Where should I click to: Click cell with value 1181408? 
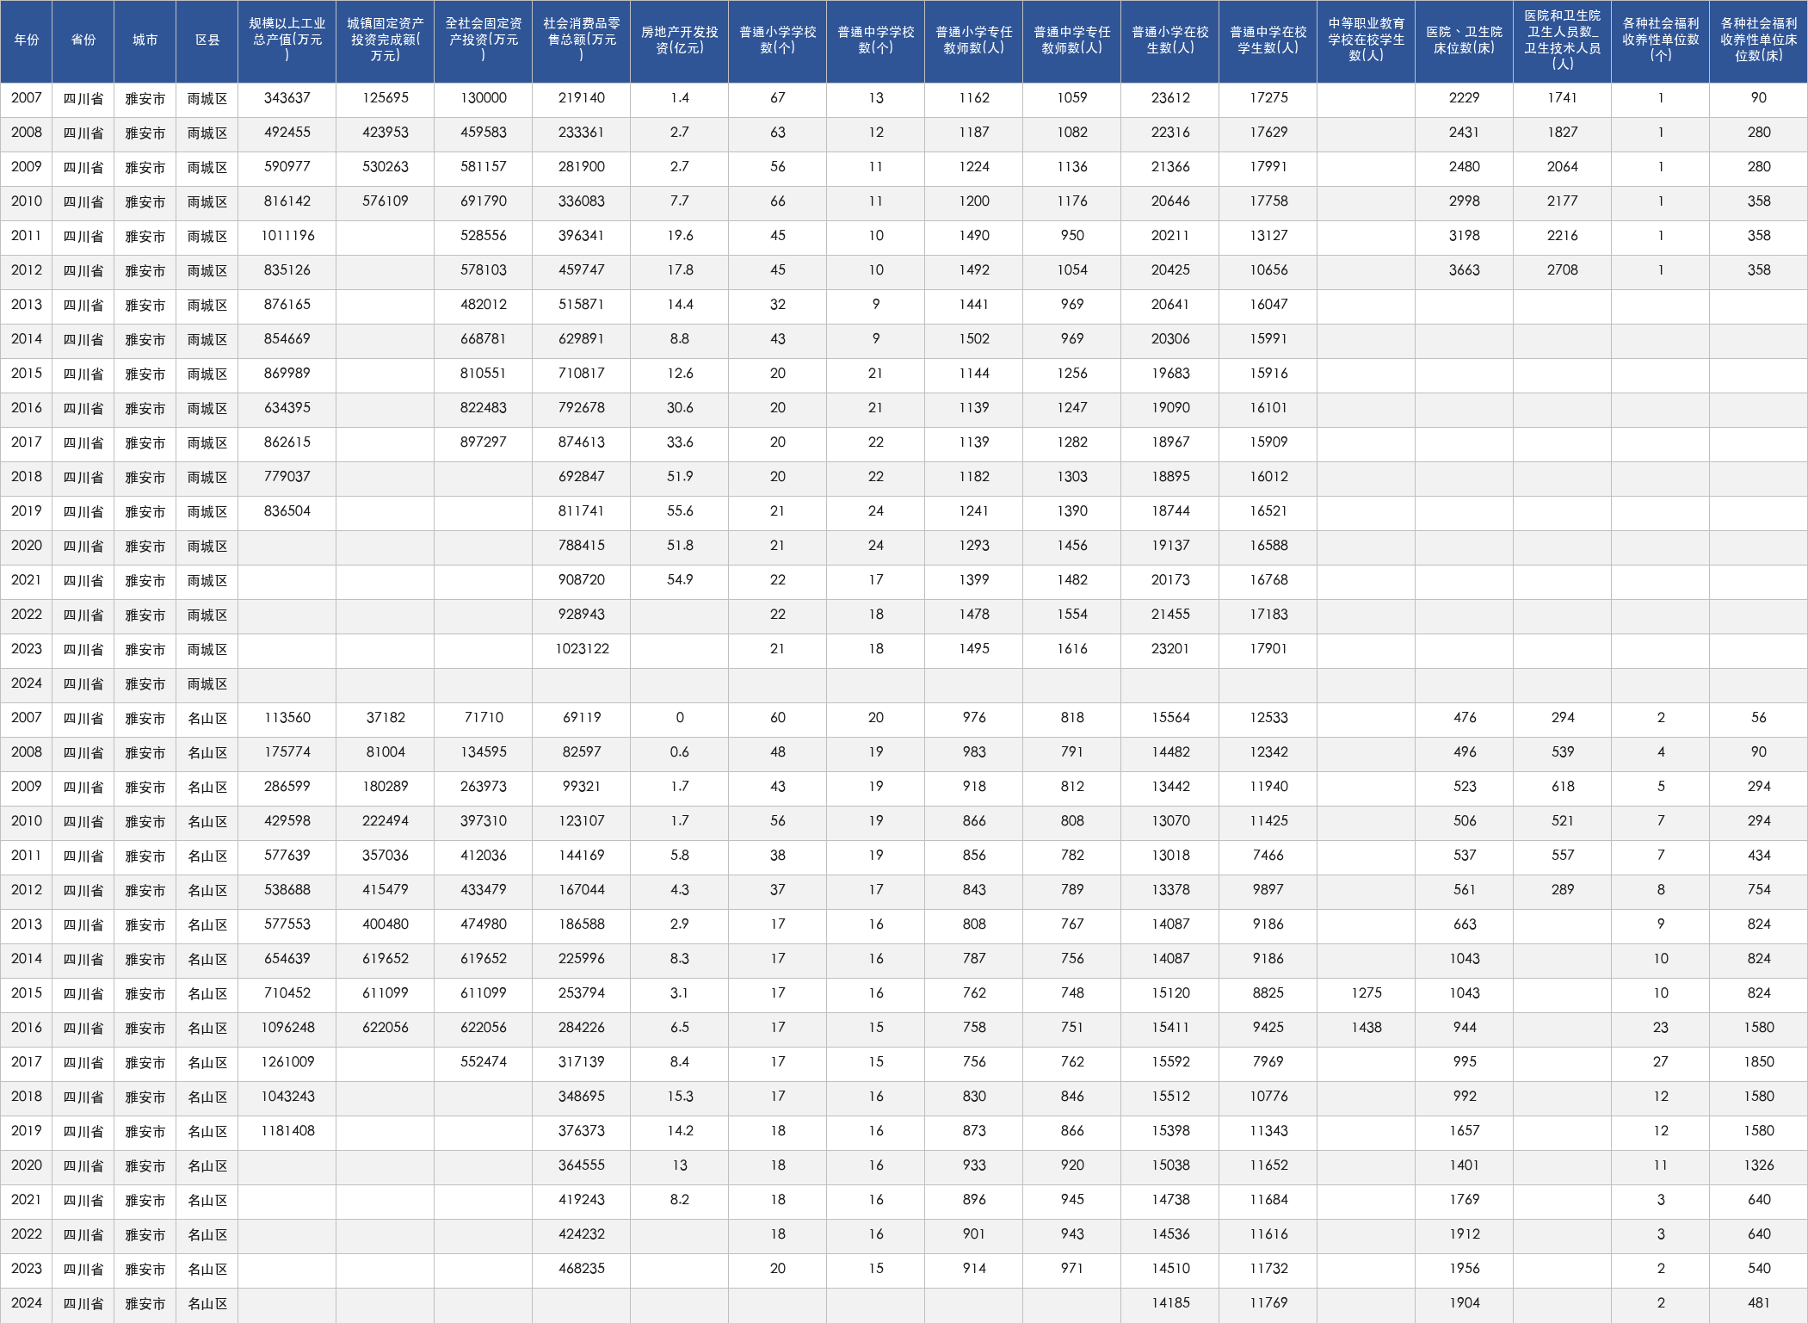click(x=287, y=1132)
